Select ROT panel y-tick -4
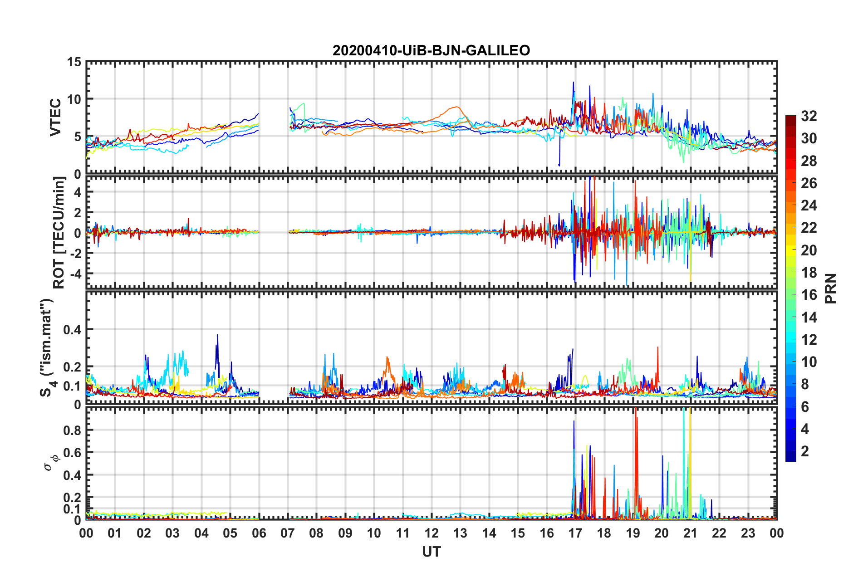The image size is (863, 577). click(x=75, y=274)
